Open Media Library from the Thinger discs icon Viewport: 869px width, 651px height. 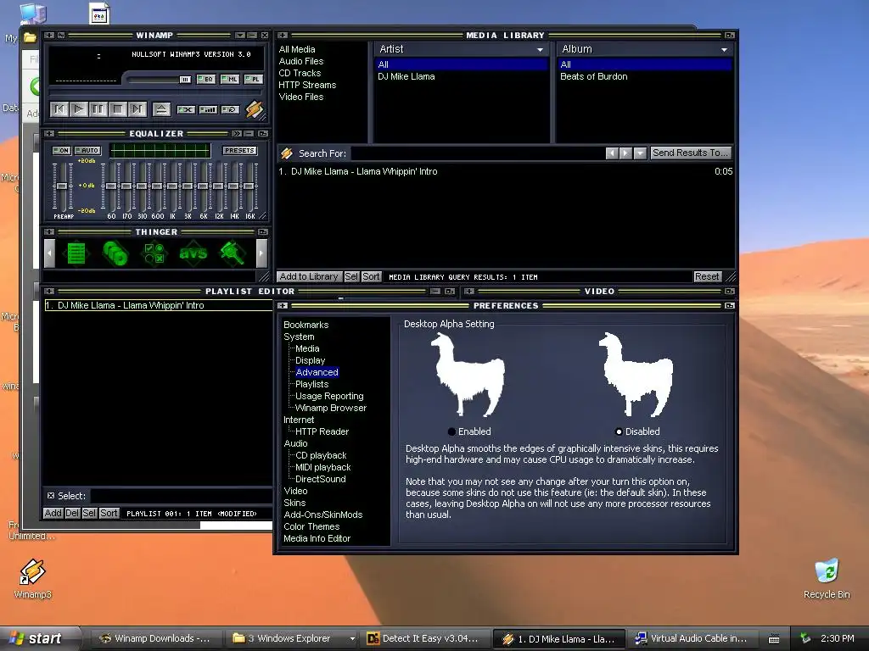115,253
